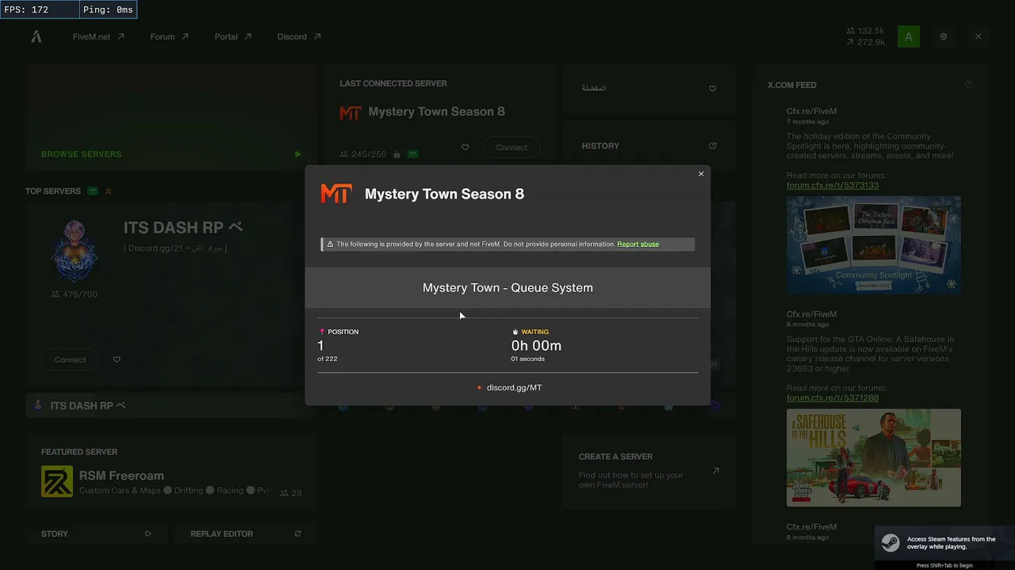Viewport: 1015px width, 570px height.
Task: Open the Forum link
Action: tap(169, 36)
